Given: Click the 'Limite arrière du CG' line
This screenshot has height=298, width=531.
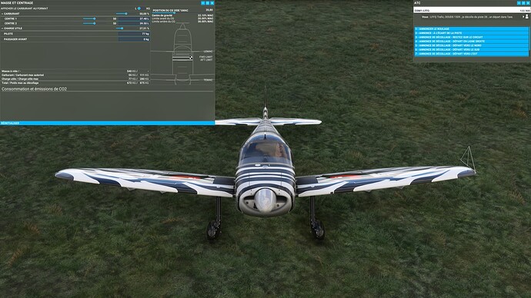Looking at the screenshot, I should pos(182,22).
